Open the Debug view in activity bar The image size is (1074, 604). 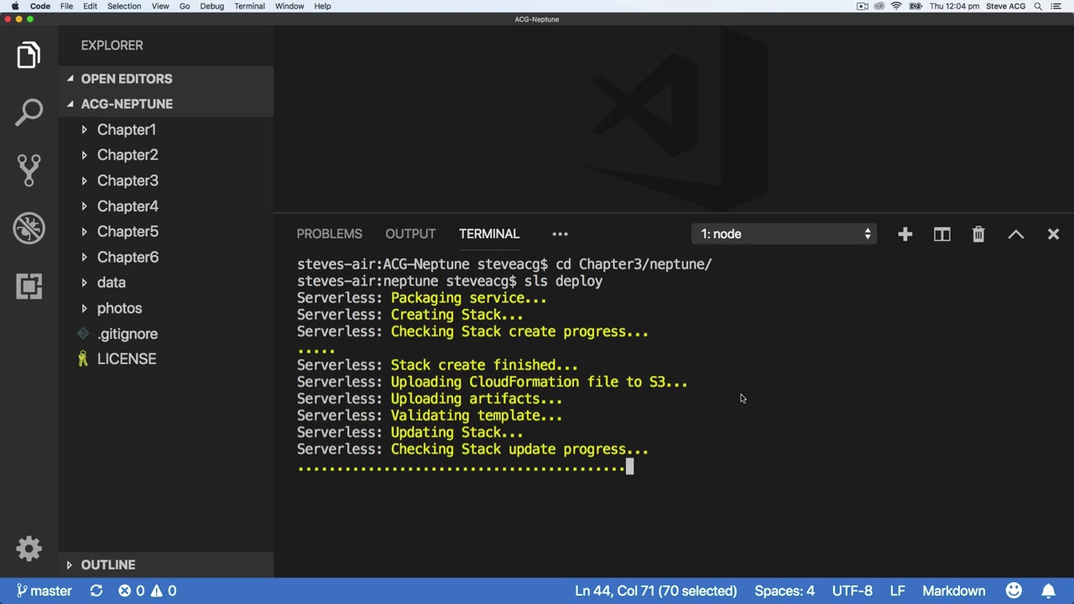click(x=29, y=228)
